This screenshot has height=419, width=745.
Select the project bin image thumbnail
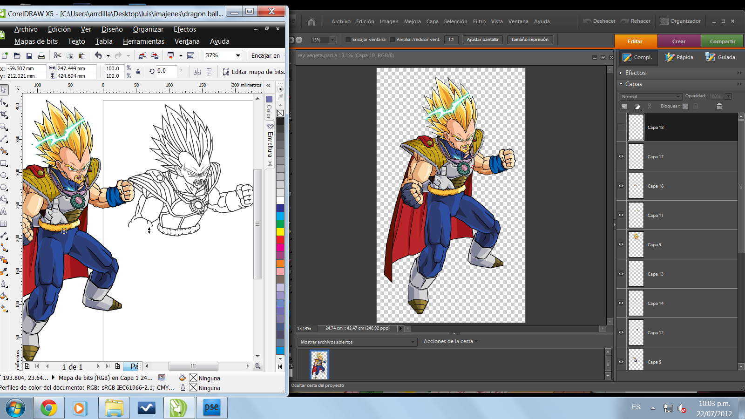point(319,365)
